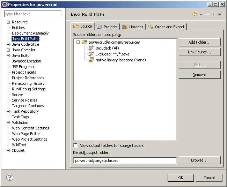
Task: Switch to the Libraries tab
Action: [133, 27]
